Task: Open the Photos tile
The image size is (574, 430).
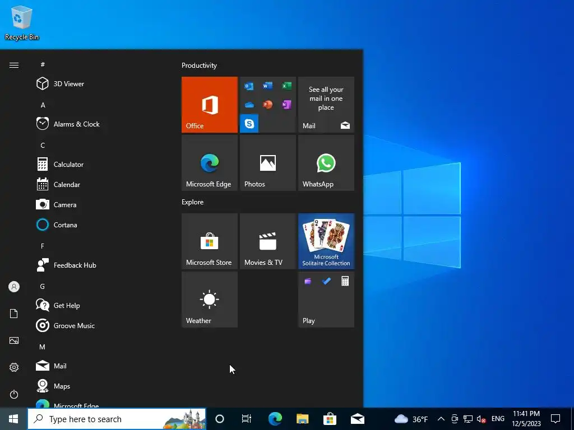Action: (x=267, y=163)
